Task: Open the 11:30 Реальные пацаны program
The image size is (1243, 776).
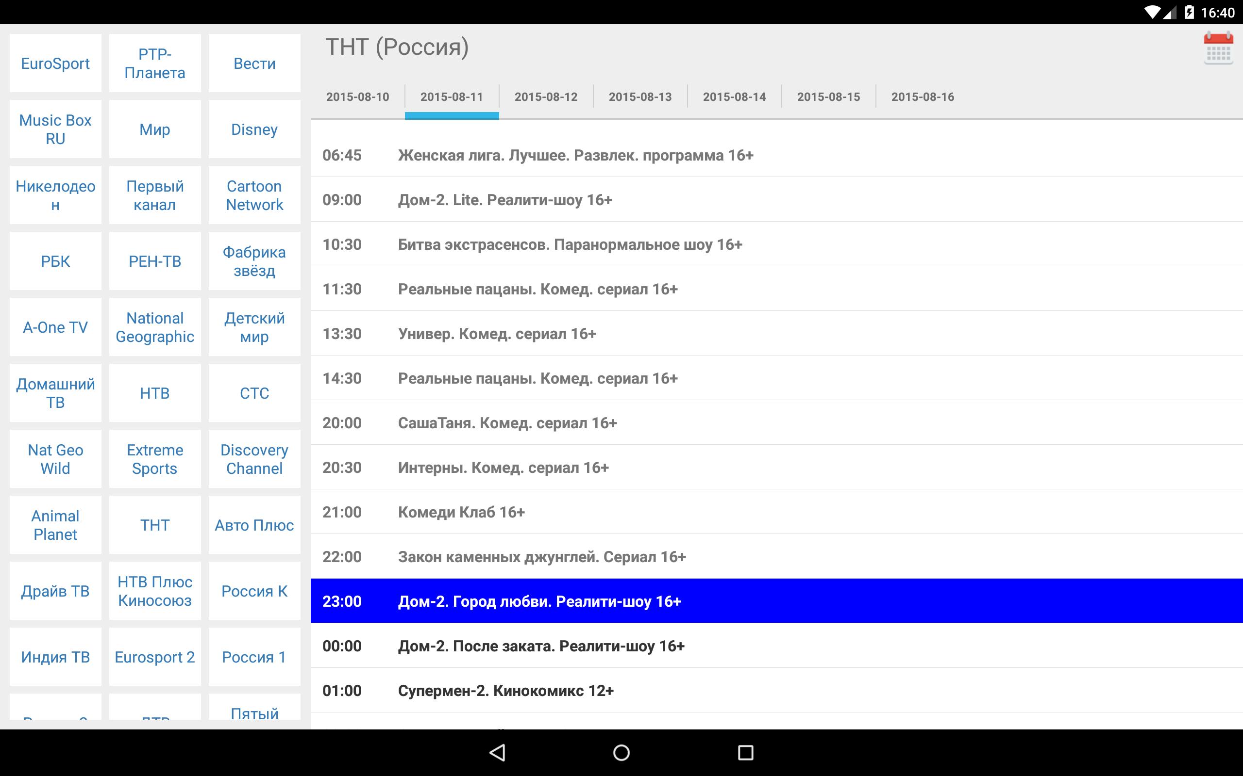Action: point(776,289)
